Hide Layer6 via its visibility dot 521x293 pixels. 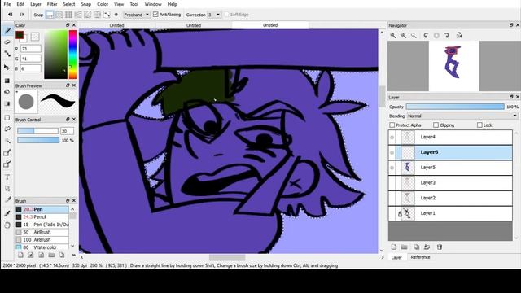[392, 152]
